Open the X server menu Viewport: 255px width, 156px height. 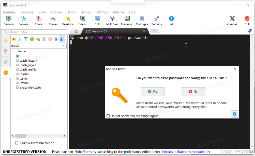(56, 12)
